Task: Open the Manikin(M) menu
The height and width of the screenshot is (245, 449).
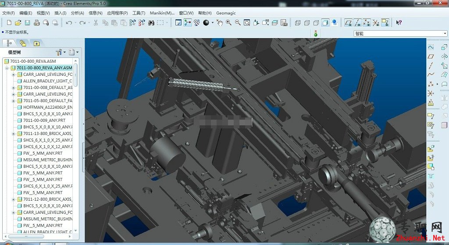Action: [x=162, y=13]
